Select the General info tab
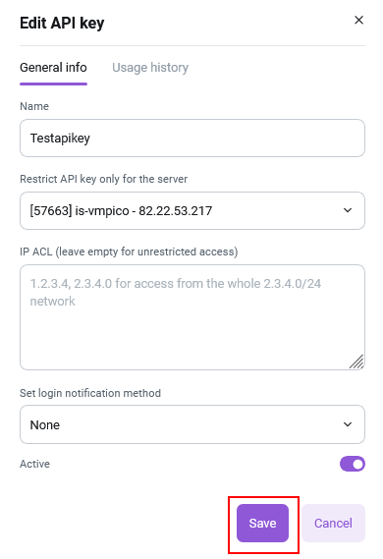This screenshot has width=383, height=559. click(x=53, y=68)
